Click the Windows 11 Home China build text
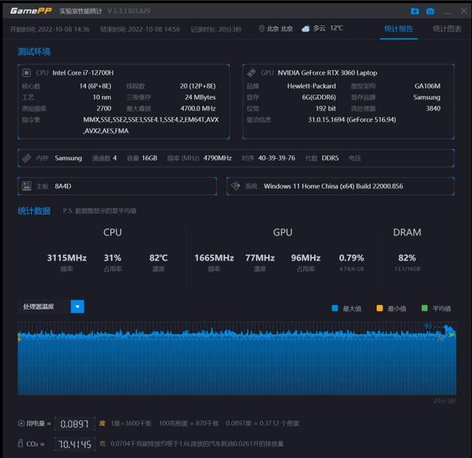 click(333, 186)
